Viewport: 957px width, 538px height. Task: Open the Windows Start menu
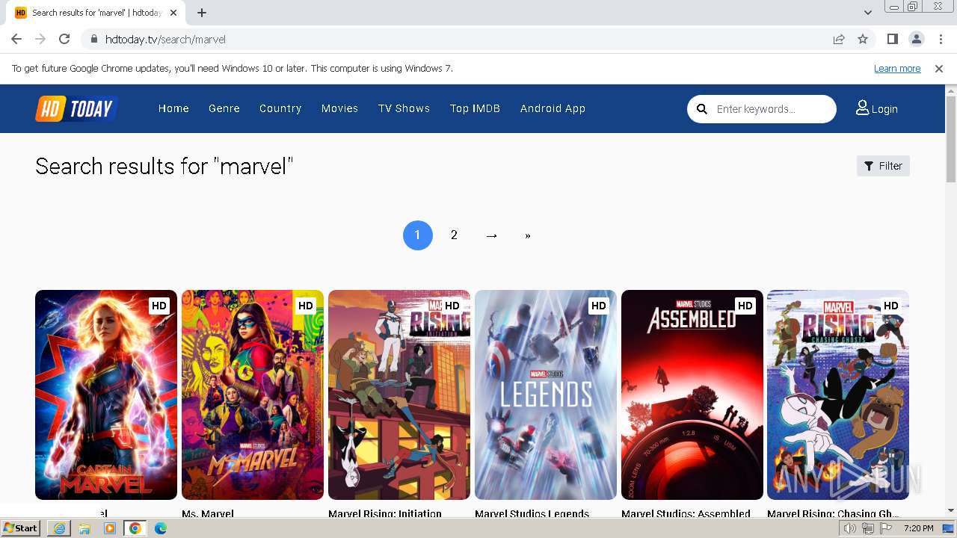[21, 528]
